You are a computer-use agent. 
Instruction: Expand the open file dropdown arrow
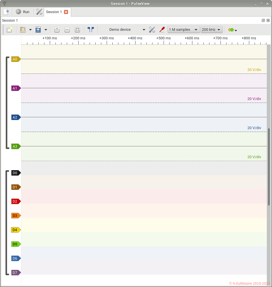click(x=30, y=30)
